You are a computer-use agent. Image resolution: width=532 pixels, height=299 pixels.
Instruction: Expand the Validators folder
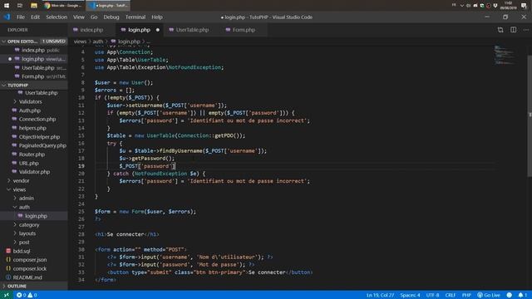(x=30, y=101)
